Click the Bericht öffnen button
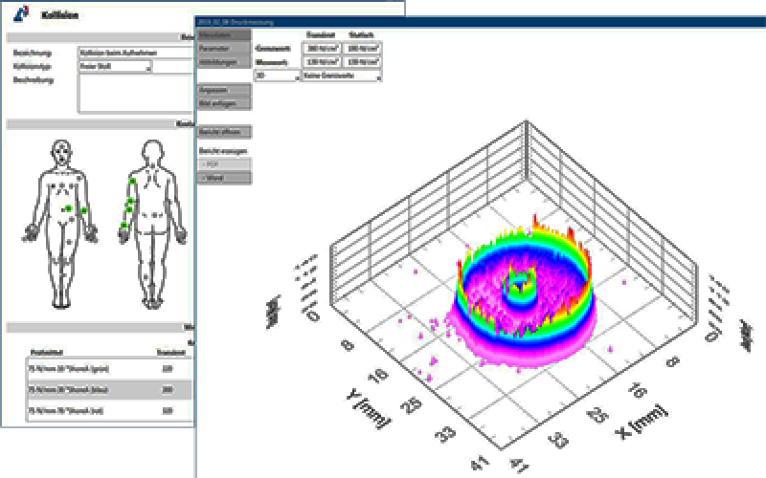This screenshot has height=478, width=766. 224,131
